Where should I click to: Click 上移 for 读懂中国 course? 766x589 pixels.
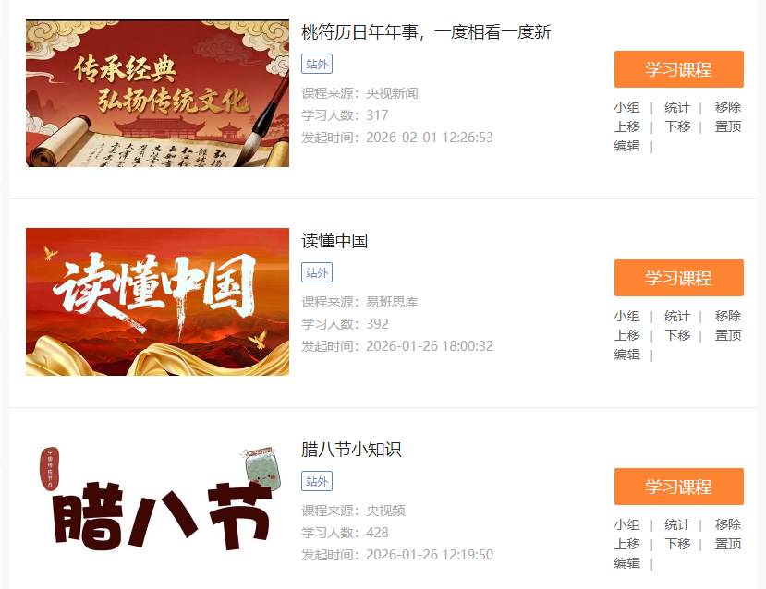pyautogui.click(x=626, y=335)
